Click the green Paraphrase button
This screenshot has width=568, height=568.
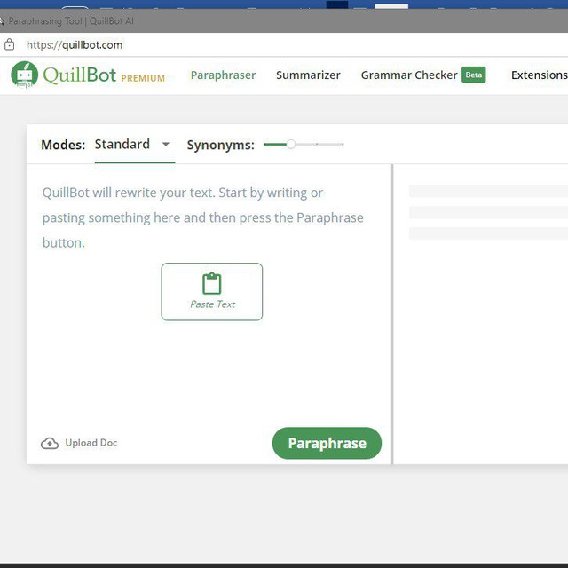[327, 443]
